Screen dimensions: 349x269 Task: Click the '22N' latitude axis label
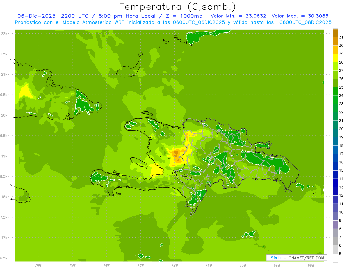tap(5, 34)
